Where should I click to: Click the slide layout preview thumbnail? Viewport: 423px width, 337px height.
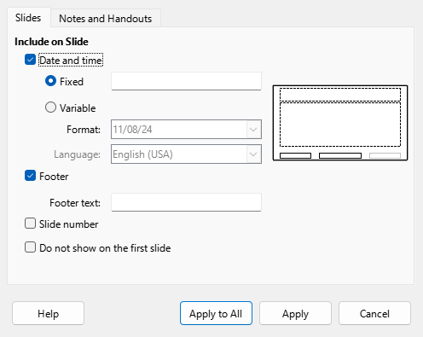340,123
